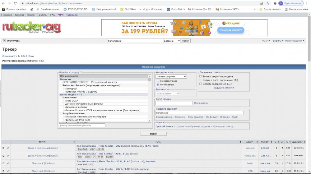The height and width of the screenshot is (174, 311).
Task: Open the lavder author link
Action: [x=250, y=163]
